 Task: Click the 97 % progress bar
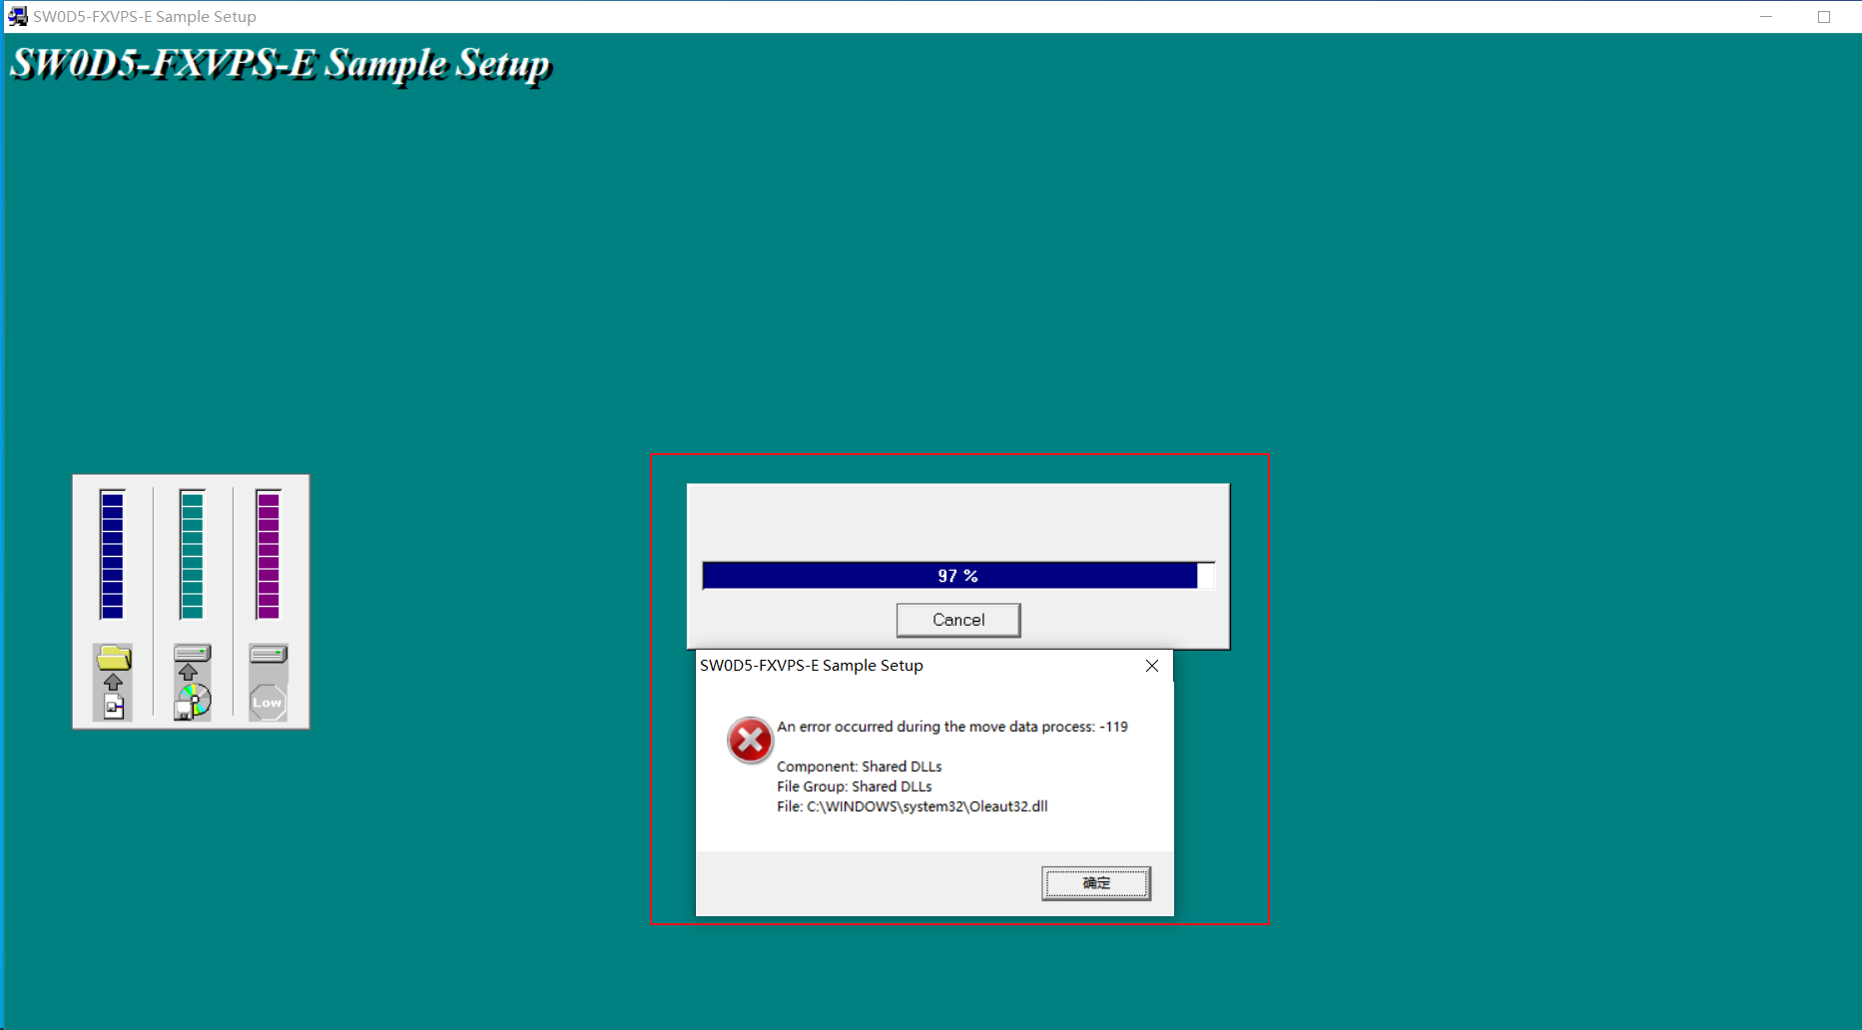click(957, 576)
